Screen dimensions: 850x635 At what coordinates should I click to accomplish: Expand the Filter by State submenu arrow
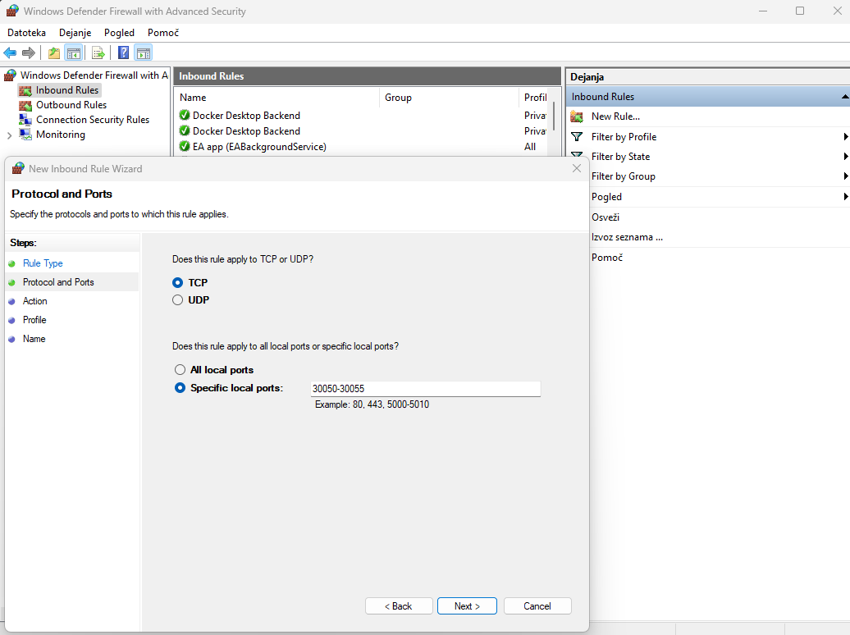tap(844, 157)
